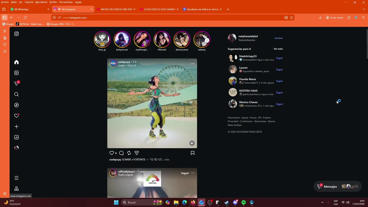
Task: Expand list all tabs chevron
Action: point(364,9)
